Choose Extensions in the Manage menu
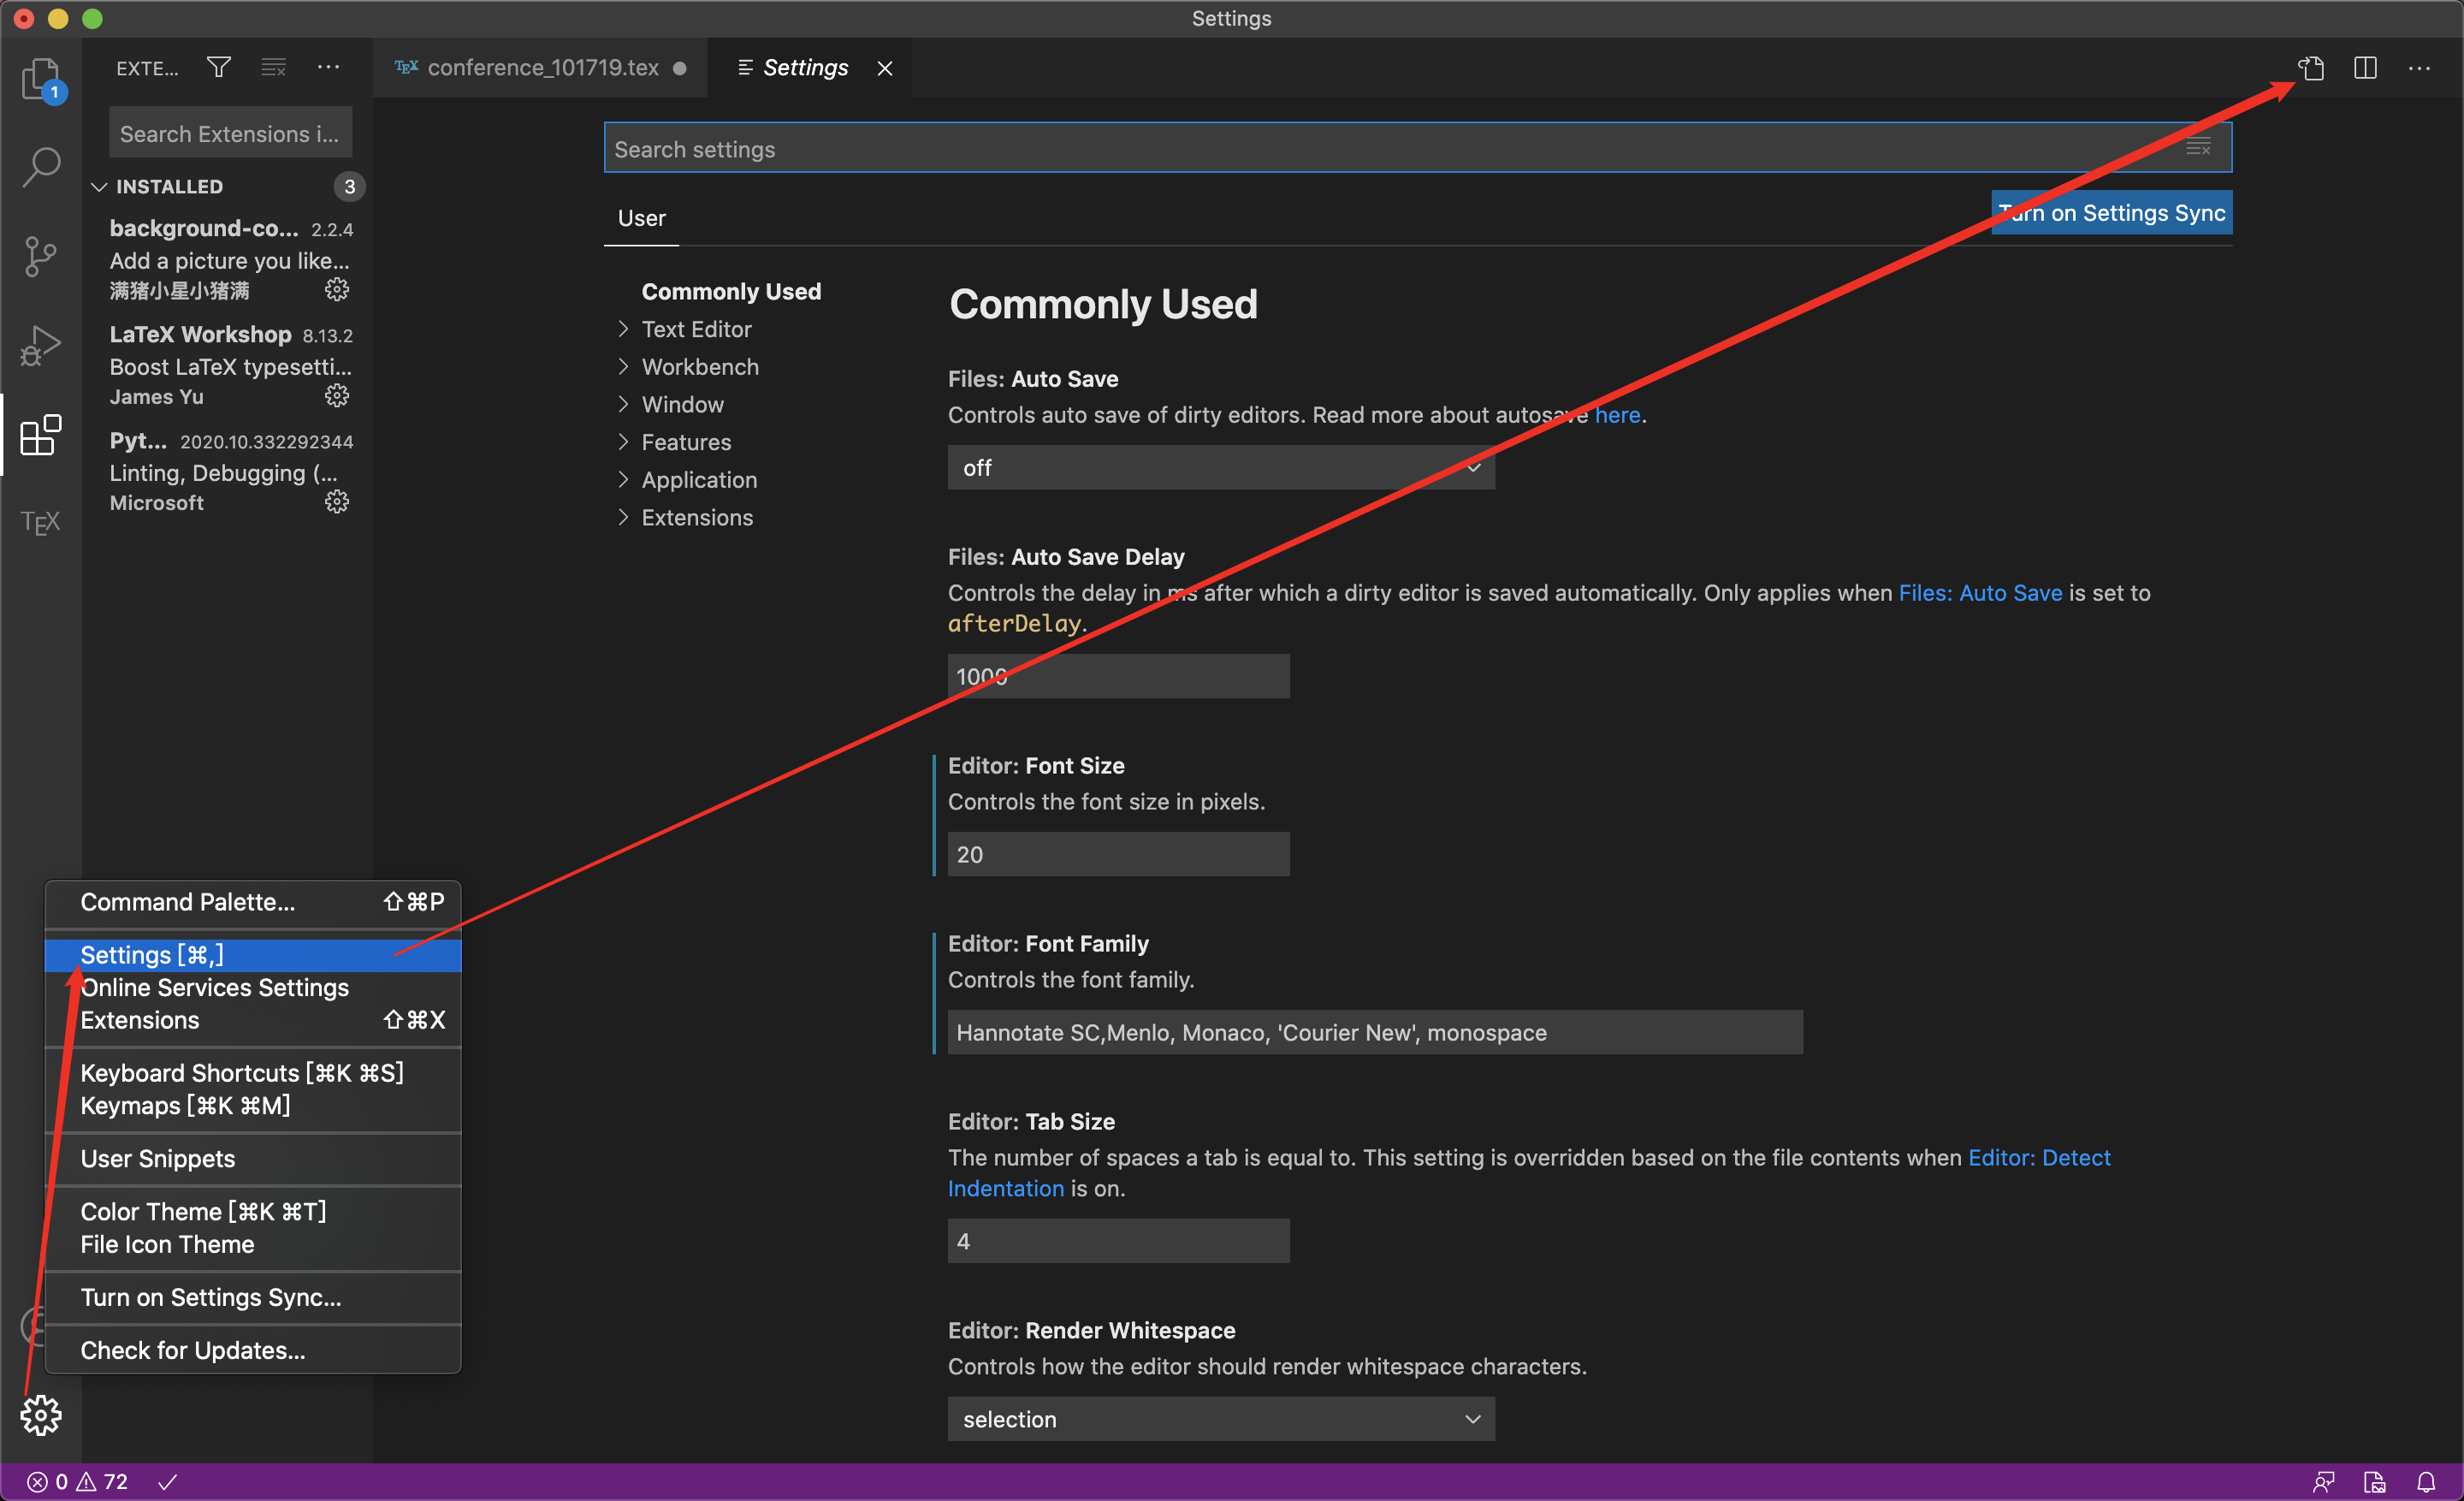Screen dimensions: 2464x1501 [x=253, y=1020]
